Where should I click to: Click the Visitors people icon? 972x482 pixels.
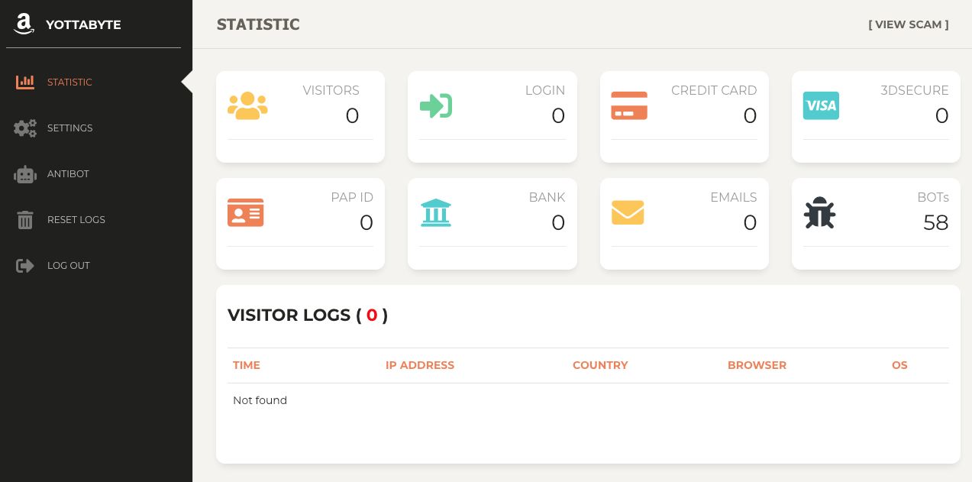pos(247,105)
